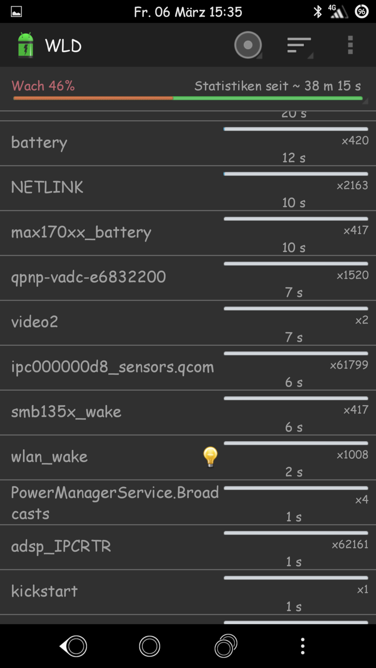Tap the battery percentage status indicator

(362, 12)
